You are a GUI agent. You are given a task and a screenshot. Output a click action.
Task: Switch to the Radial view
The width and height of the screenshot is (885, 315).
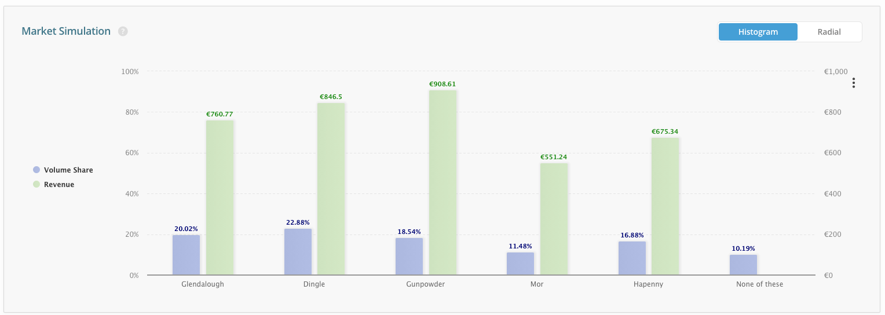tap(829, 32)
